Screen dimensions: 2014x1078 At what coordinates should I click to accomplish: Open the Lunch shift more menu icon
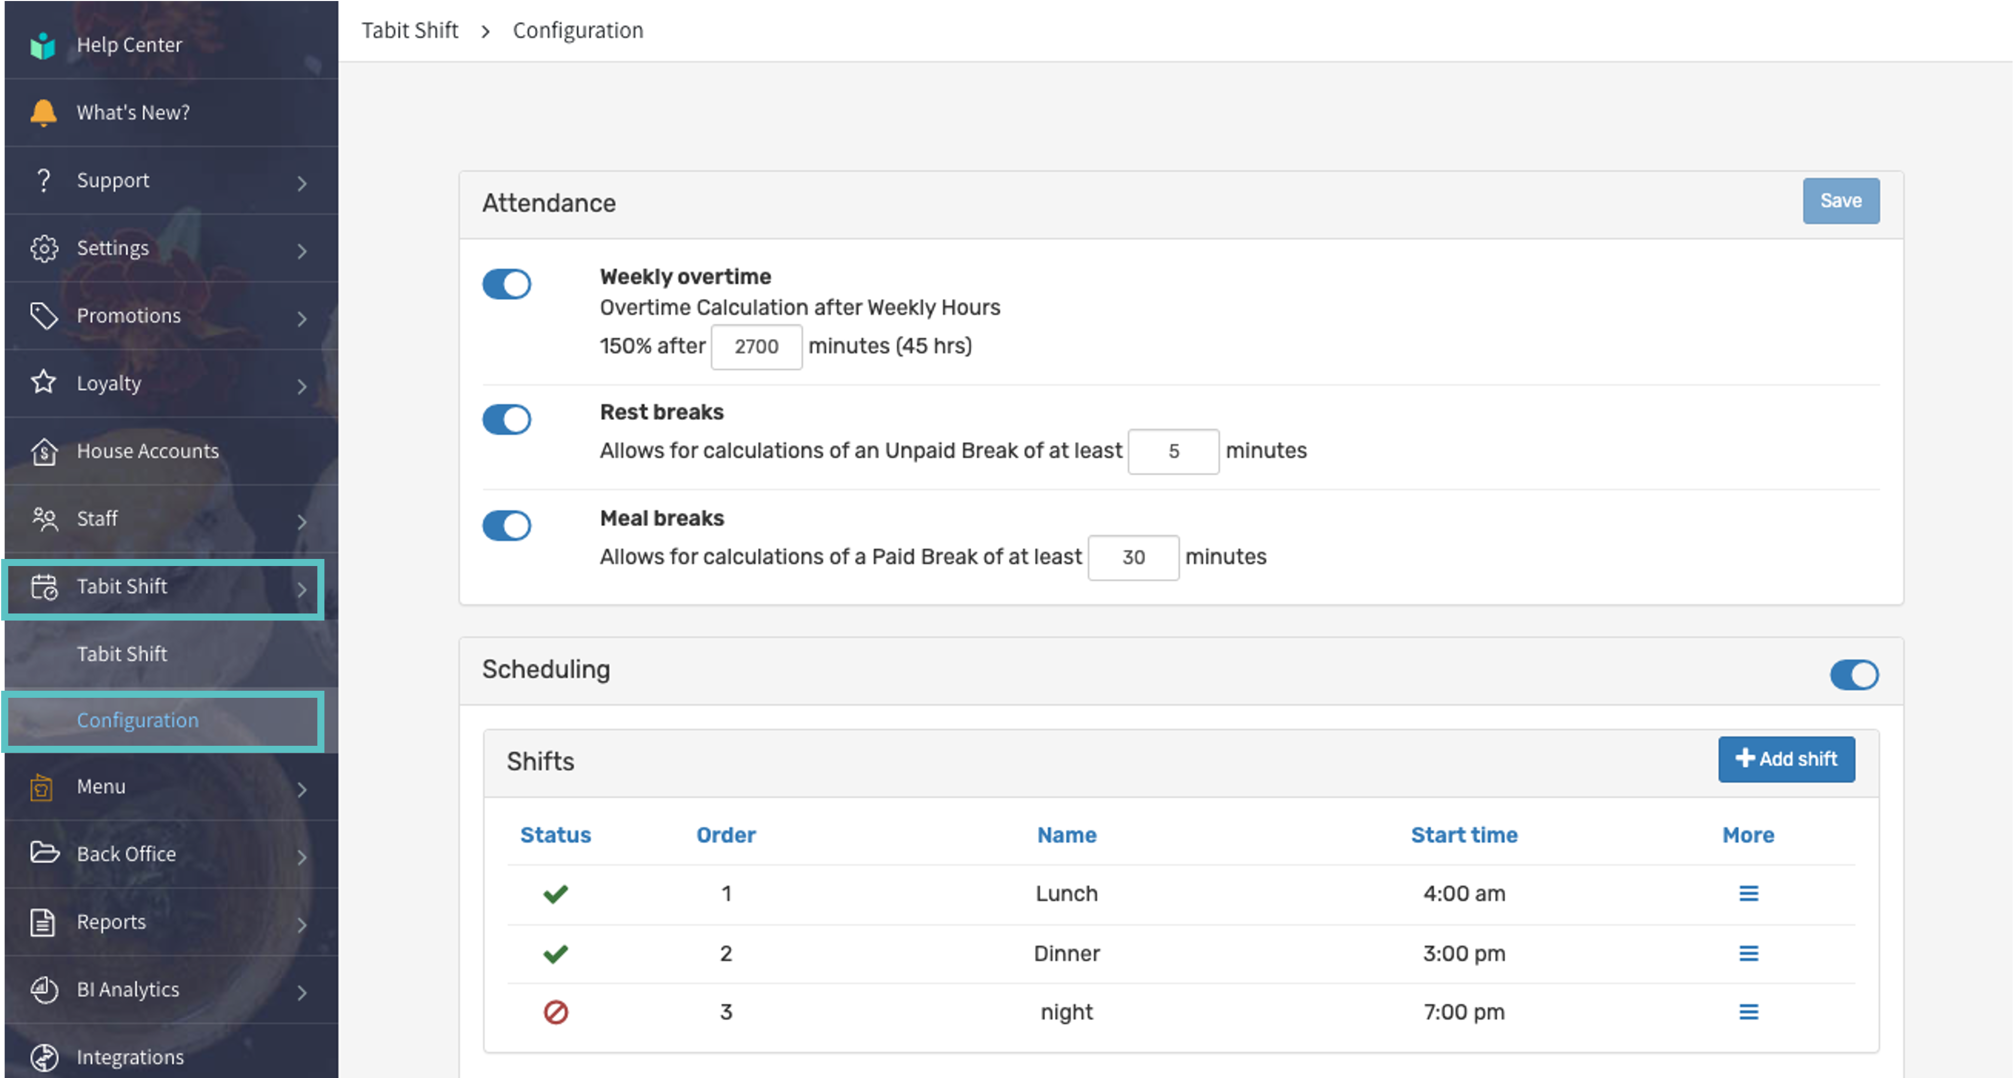coord(1748,893)
